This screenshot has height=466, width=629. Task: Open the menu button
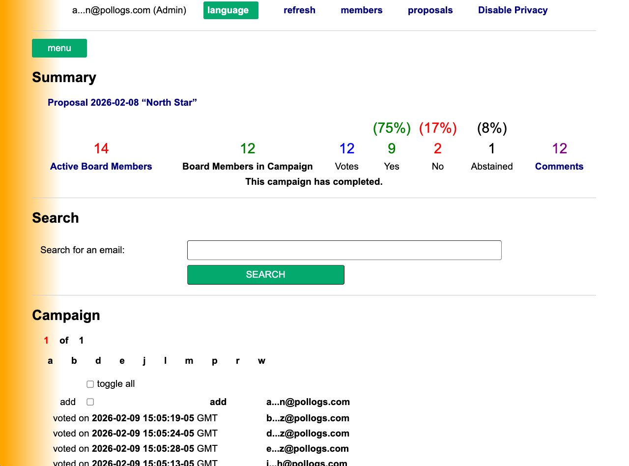coord(59,48)
